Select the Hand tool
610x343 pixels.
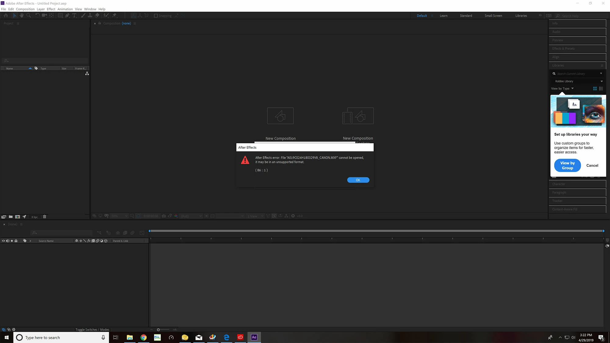22,15
